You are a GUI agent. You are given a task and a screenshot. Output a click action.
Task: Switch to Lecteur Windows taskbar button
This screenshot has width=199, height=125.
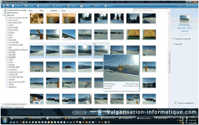18,118
